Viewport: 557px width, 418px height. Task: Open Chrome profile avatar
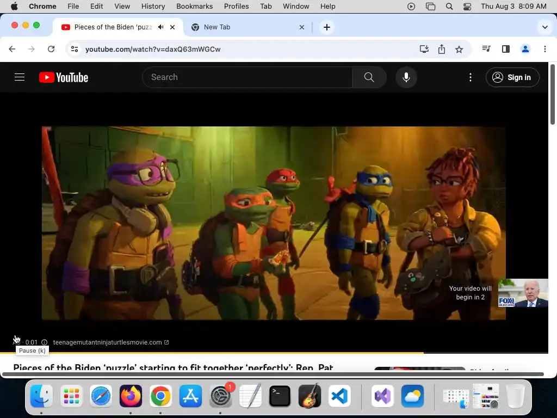525,49
